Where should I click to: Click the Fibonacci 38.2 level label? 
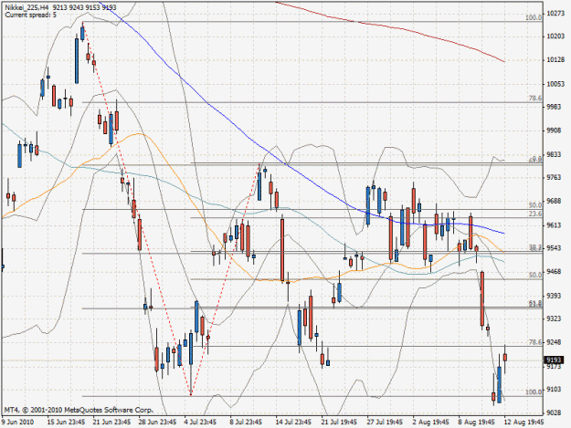pos(535,247)
